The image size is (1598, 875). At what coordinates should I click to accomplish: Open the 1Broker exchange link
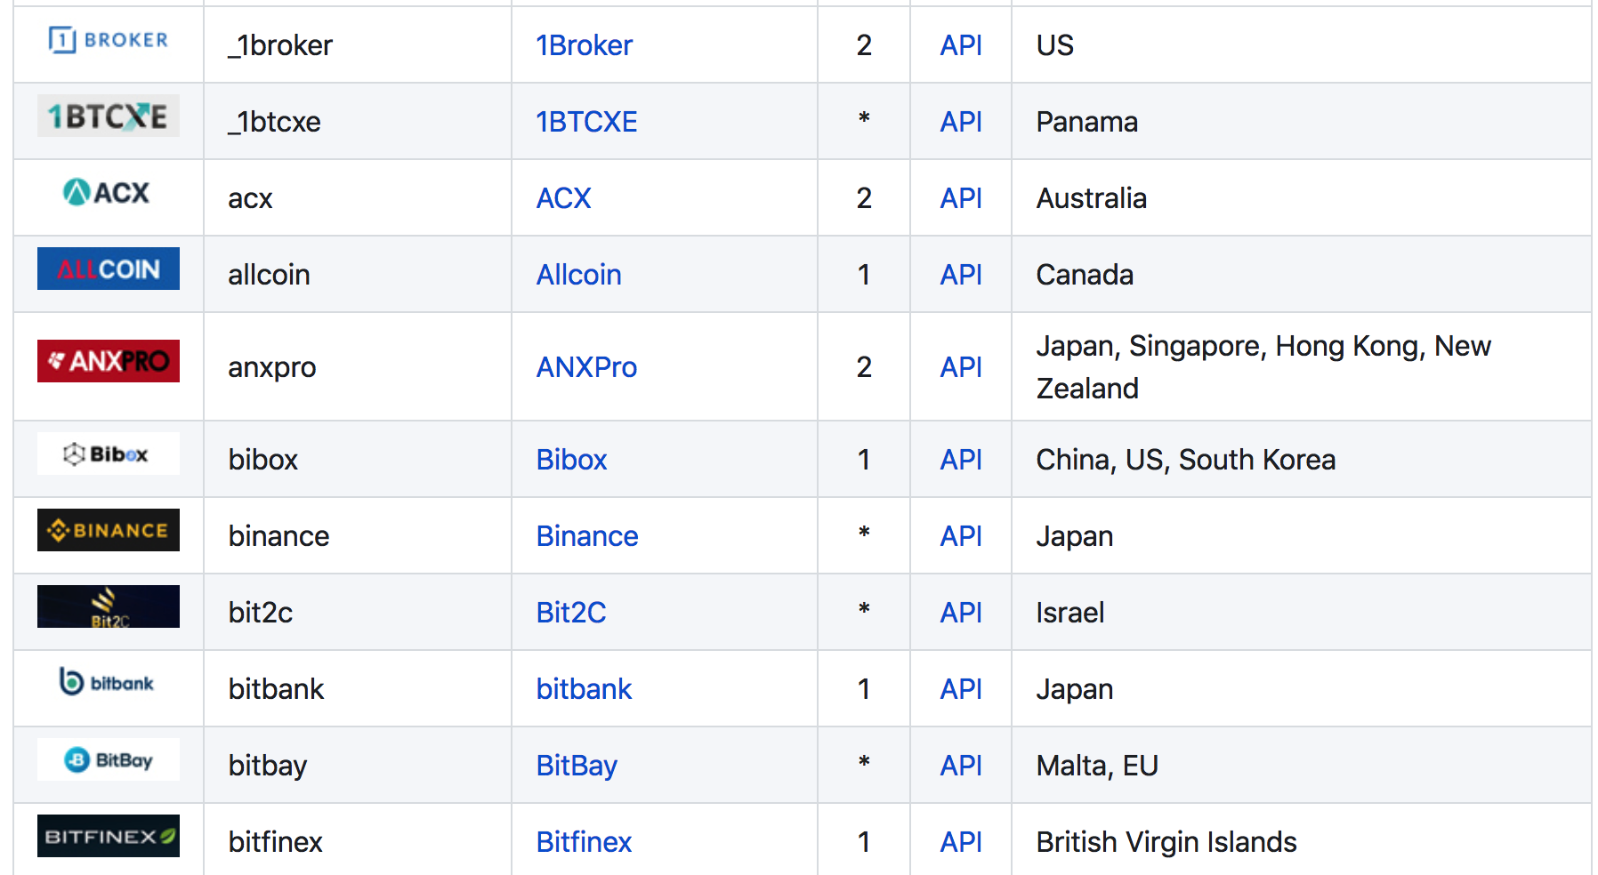584,45
